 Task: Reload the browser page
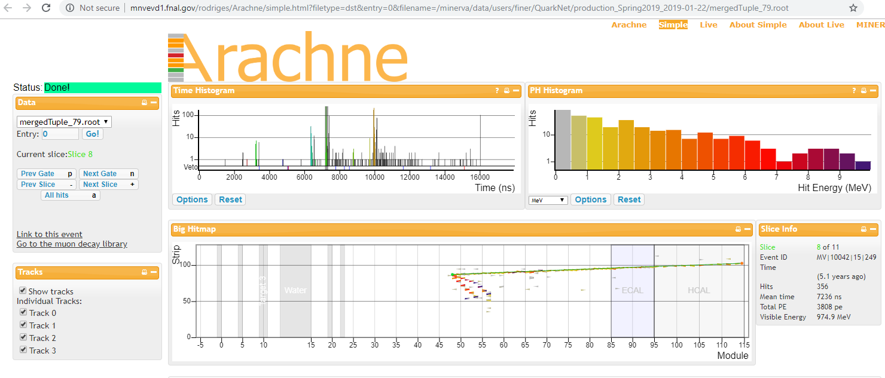[x=46, y=8]
